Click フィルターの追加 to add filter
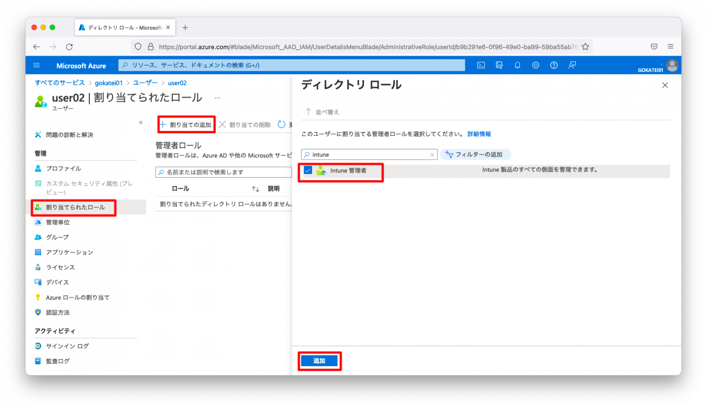Image resolution: width=707 pixels, height=409 pixels. 475,155
